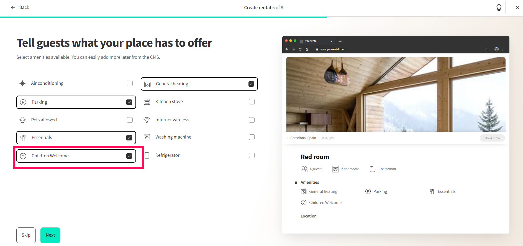This screenshot has height=246, width=523.
Task: Click Barcelona, Spain location text
Action: (x=303, y=138)
